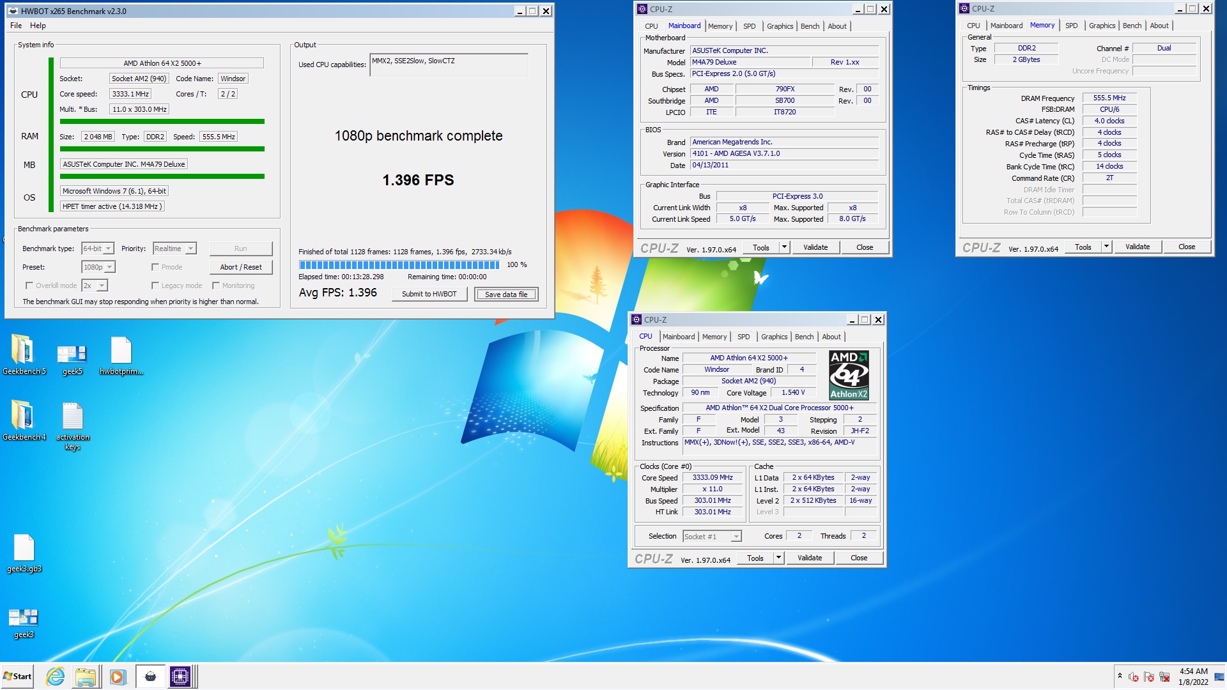The height and width of the screenshot is (690, 1227).
Task: Click the 1.396 FPS result text
Action: pos(418,180)
